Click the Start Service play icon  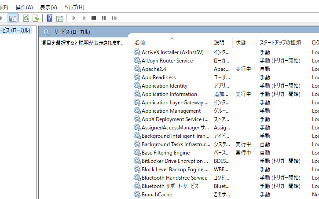(74, 18)
